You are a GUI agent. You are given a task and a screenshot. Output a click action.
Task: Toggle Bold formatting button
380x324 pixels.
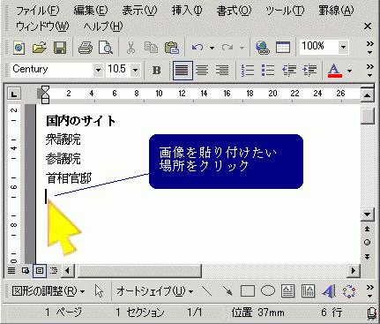tap(157, 71)
